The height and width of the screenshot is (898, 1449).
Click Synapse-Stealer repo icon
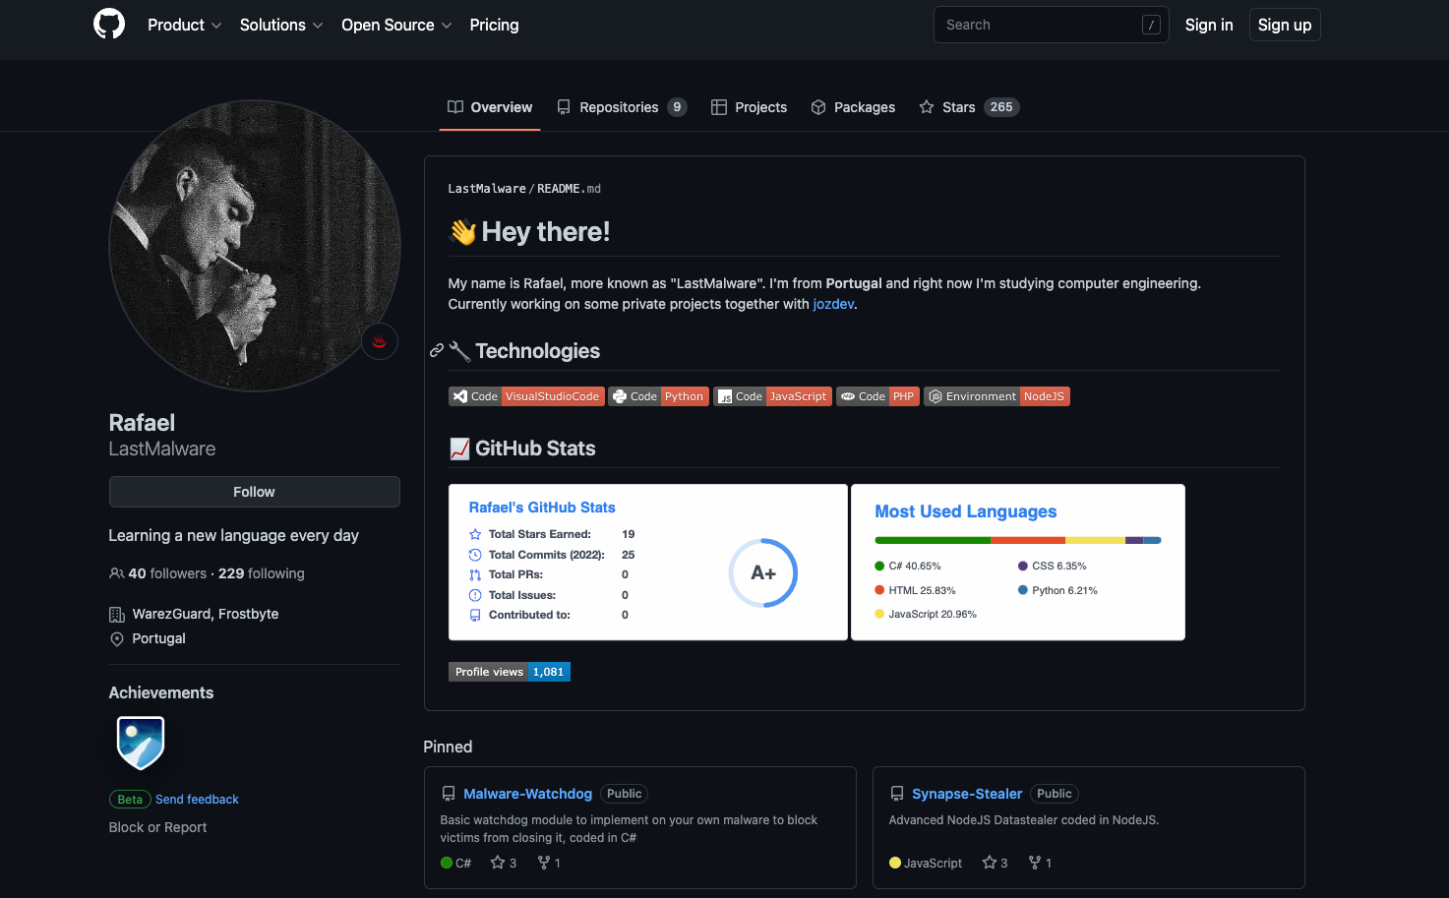point(897,794)
